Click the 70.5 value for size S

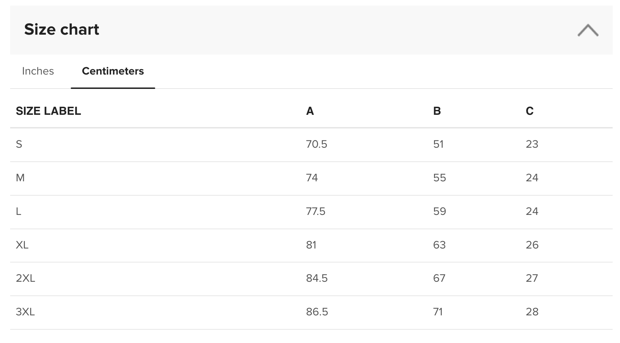click(317, 144)
